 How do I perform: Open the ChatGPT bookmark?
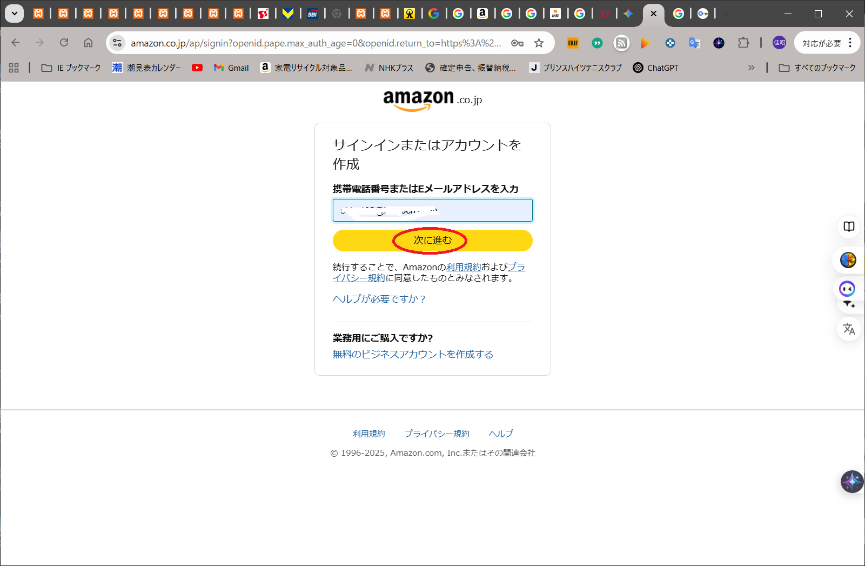click(x=655, y=68)
